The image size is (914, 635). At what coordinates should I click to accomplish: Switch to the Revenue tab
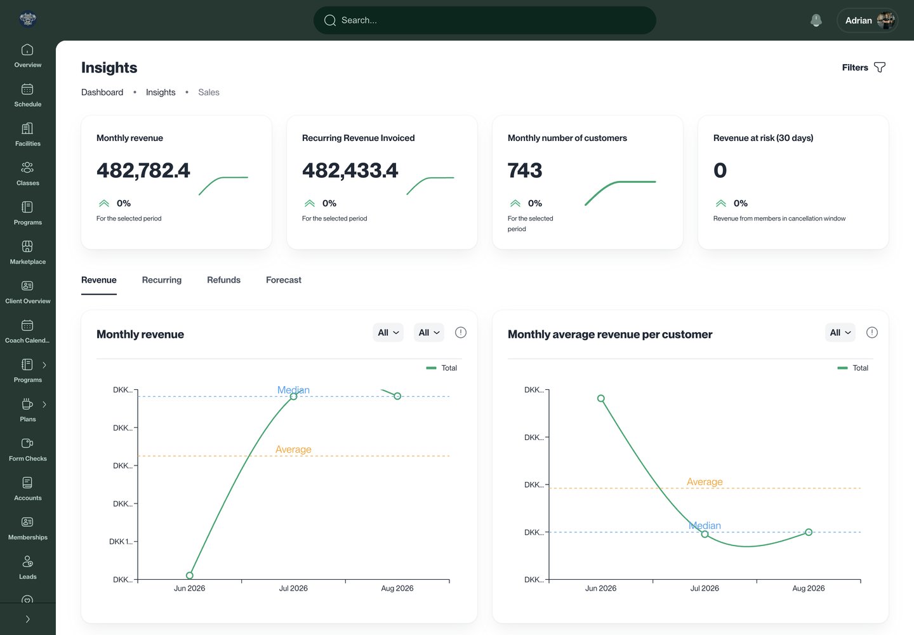(x=99, y=280)
